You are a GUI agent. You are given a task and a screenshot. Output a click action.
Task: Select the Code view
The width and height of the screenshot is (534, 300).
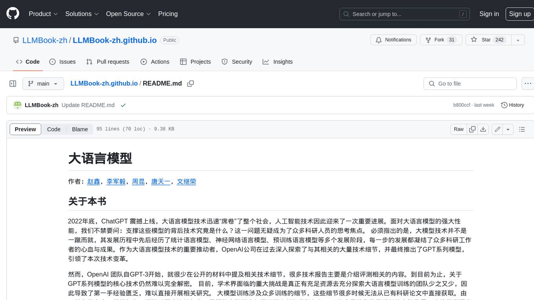(x=54, y=129)
